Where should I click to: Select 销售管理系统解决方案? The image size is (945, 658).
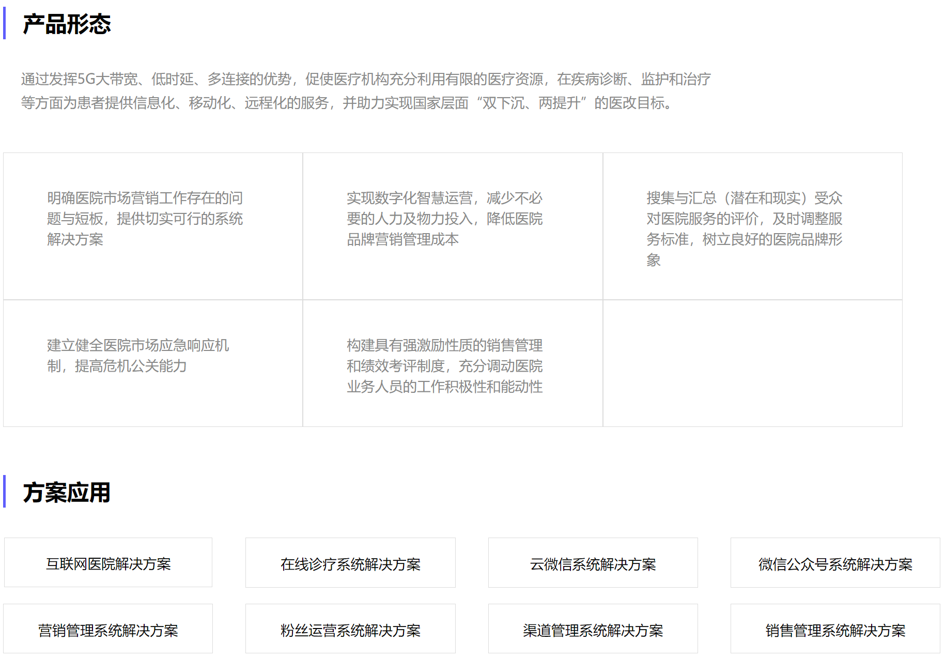pos(835,629)
